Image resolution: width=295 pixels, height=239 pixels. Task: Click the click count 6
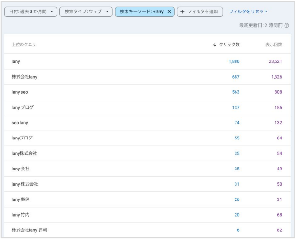238,230
